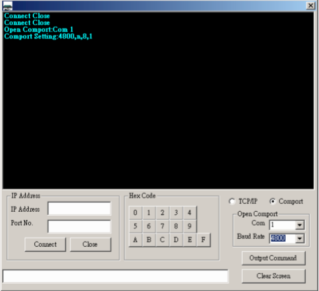Select the TCP/IP radio button
Viewport: 319px width, 291px height.
tap(232, 201)
